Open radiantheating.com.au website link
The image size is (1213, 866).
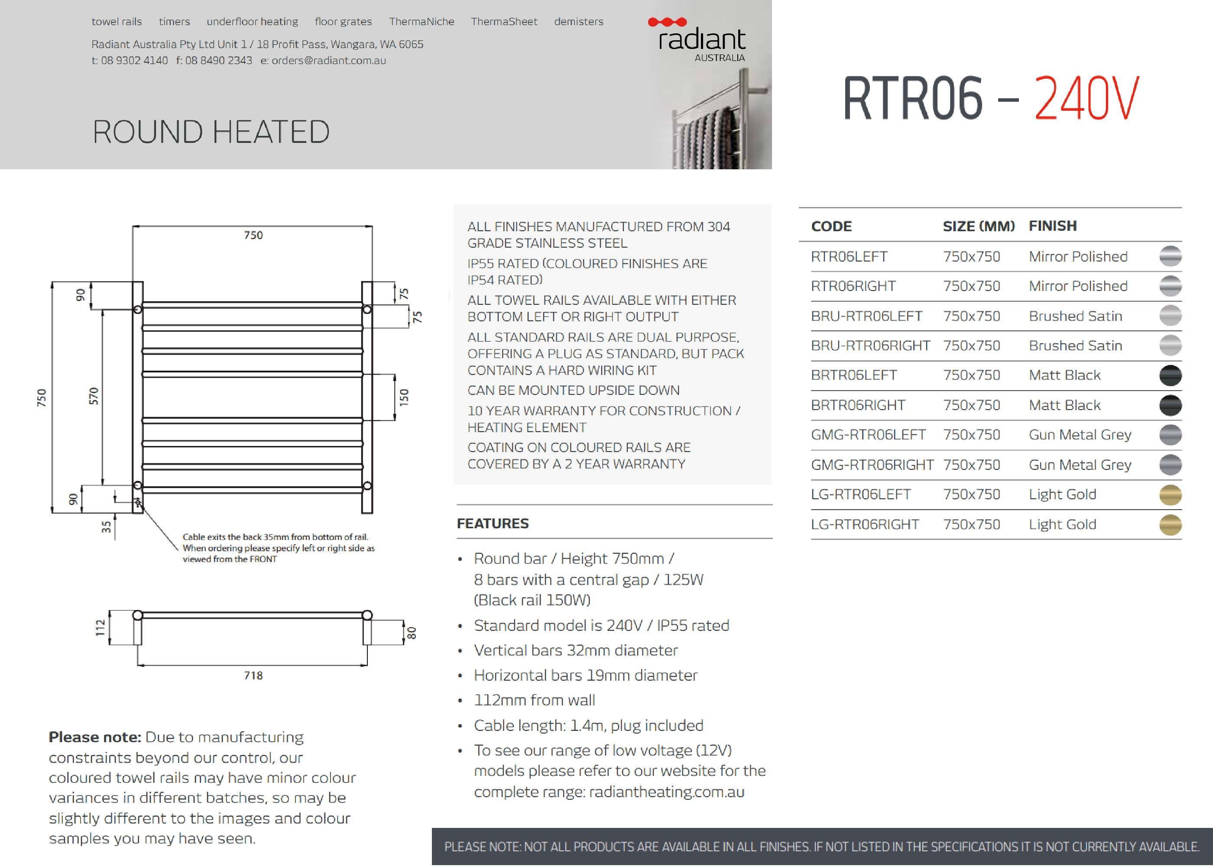coord(666,792)
